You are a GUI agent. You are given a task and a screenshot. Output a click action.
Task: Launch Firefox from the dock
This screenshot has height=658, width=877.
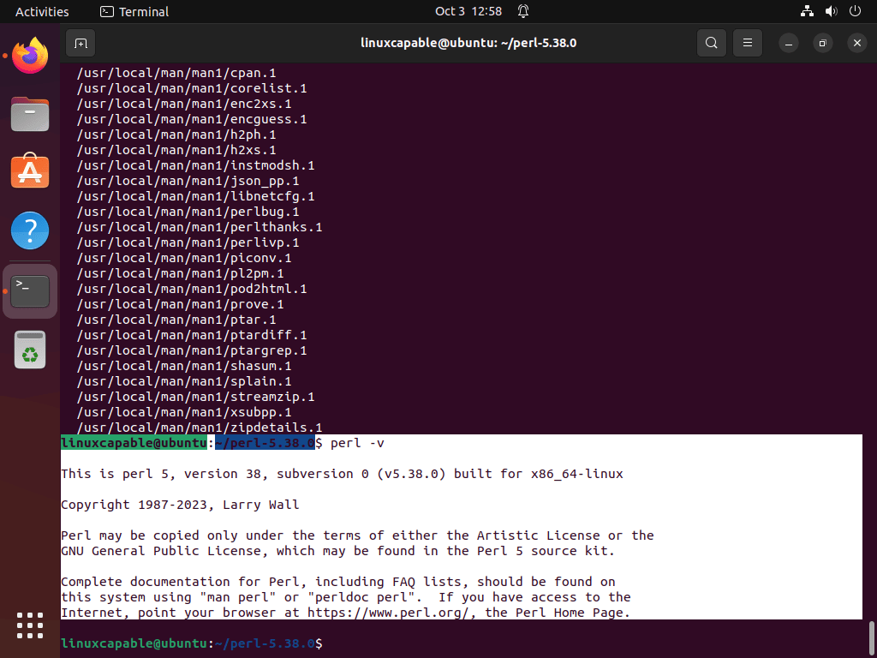tap(30, 54)
